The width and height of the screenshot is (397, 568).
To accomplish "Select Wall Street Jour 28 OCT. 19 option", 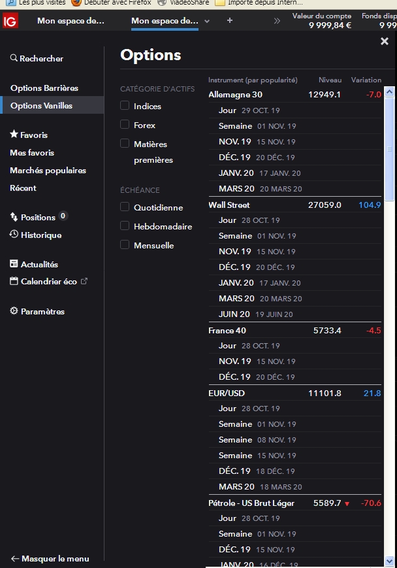I will pos(295,220).
